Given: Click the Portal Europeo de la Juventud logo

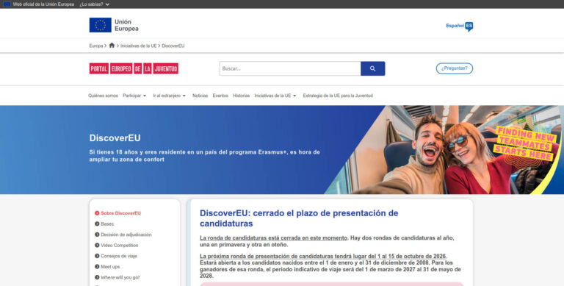Looking at the screenshot, I should coord(134,68).
